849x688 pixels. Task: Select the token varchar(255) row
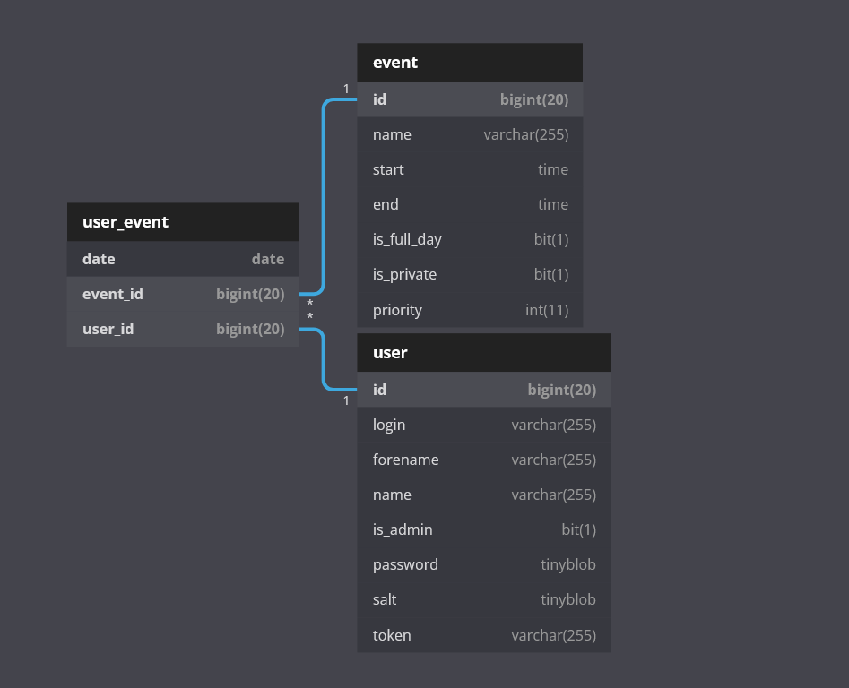pyautogui.click(x=483, y=635)
